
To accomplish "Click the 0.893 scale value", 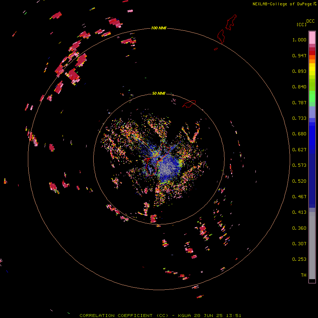I will coord(299,71).
